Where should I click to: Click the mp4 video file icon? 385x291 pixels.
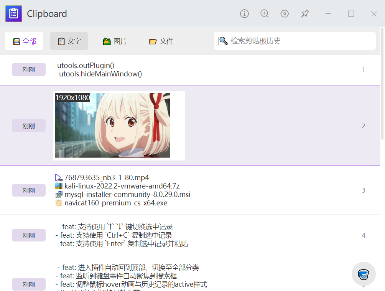59,177
